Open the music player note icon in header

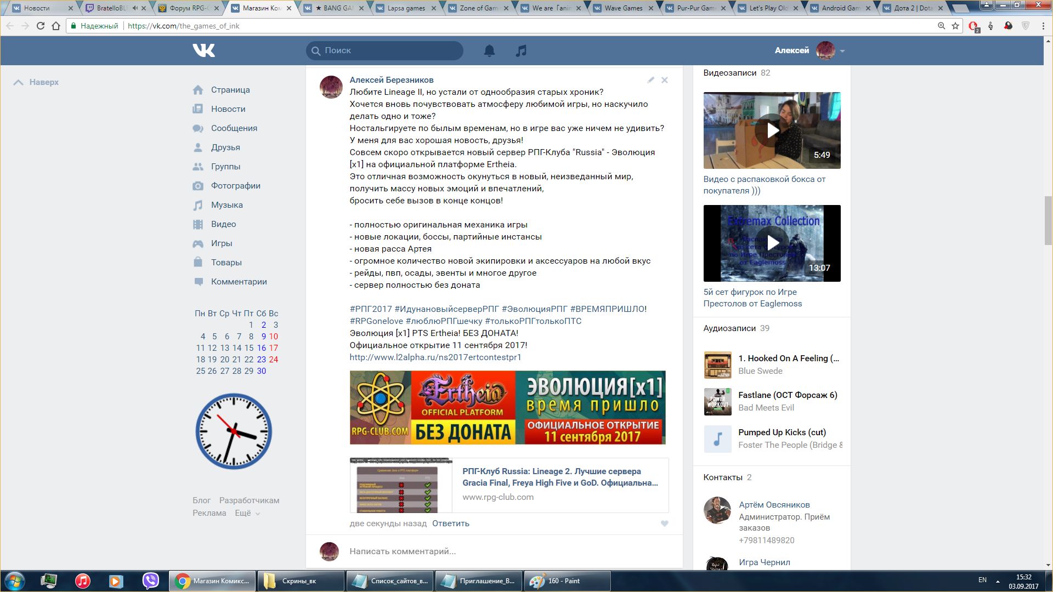(x=521, y=50)
